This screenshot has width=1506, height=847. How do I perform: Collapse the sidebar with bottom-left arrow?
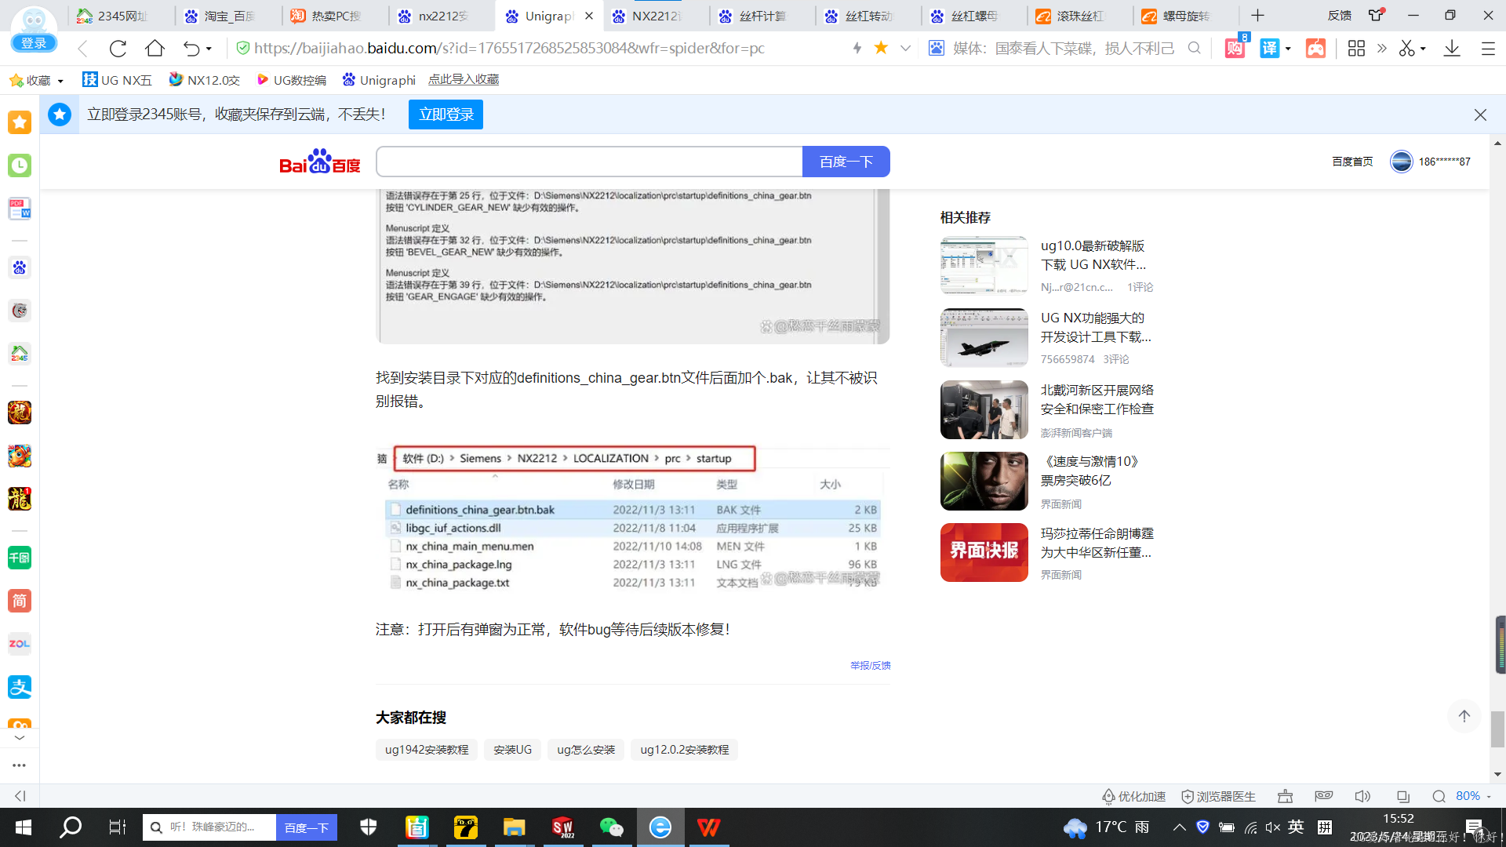point(20,796)
